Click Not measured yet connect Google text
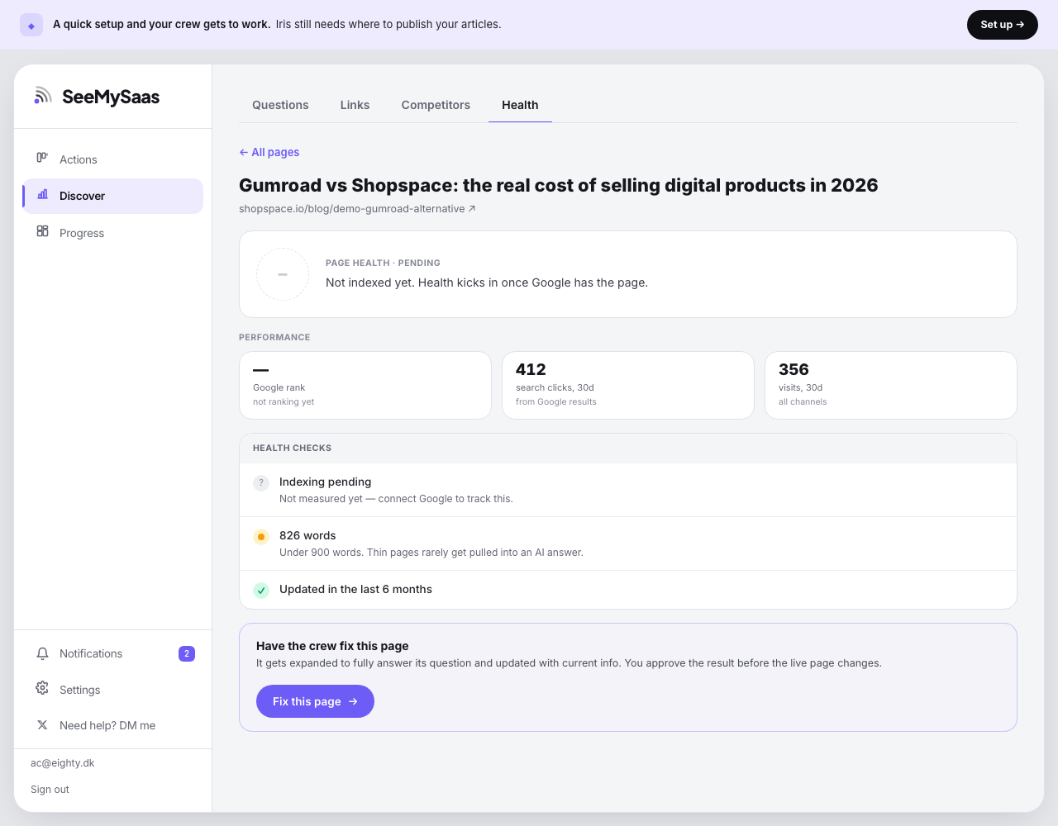The width and height of the screenshot is (1058, 826). [x=396, y=499]
